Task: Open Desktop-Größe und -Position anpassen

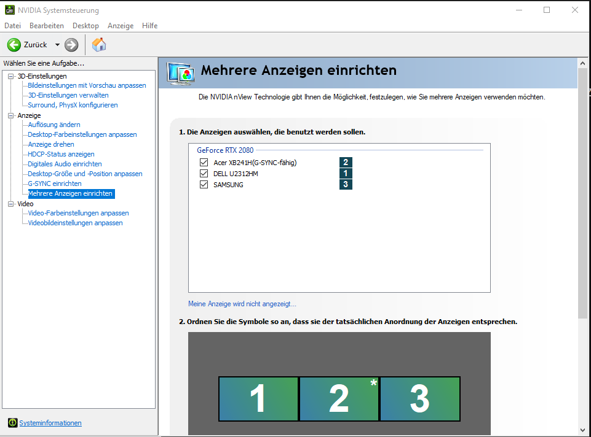Action: click(85, 173)
